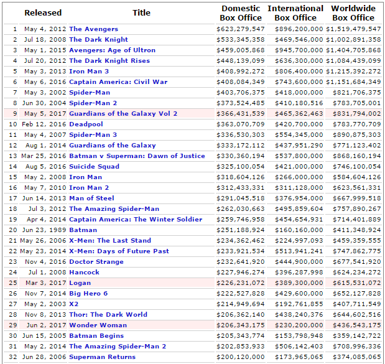Image resolution: width=385 pixels, height=364 pixels.
Task: Open X2 title link
Action: 73,304
